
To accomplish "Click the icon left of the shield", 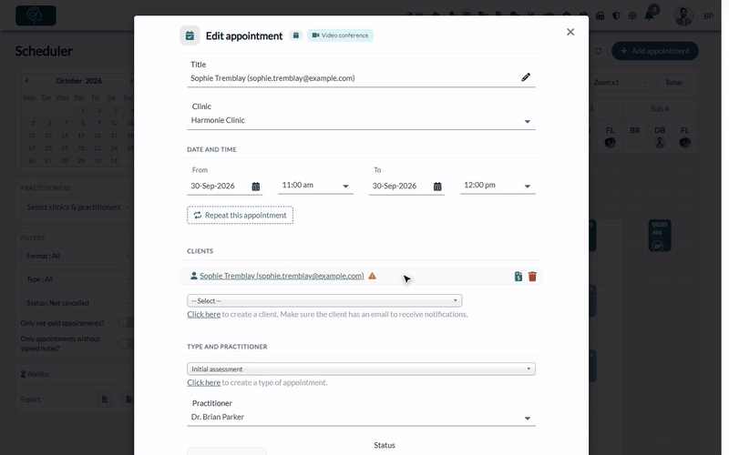I will click(x=601, y=15).
